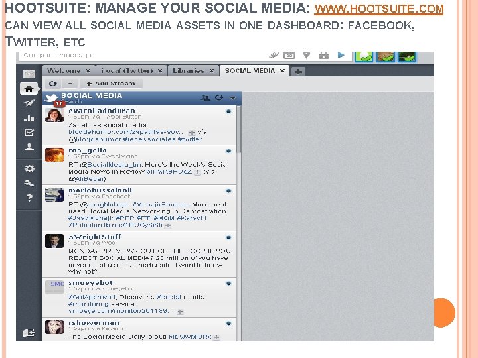Open the Analytics bar chart sidebar icon
478x358 pixels.
point(29,118)
